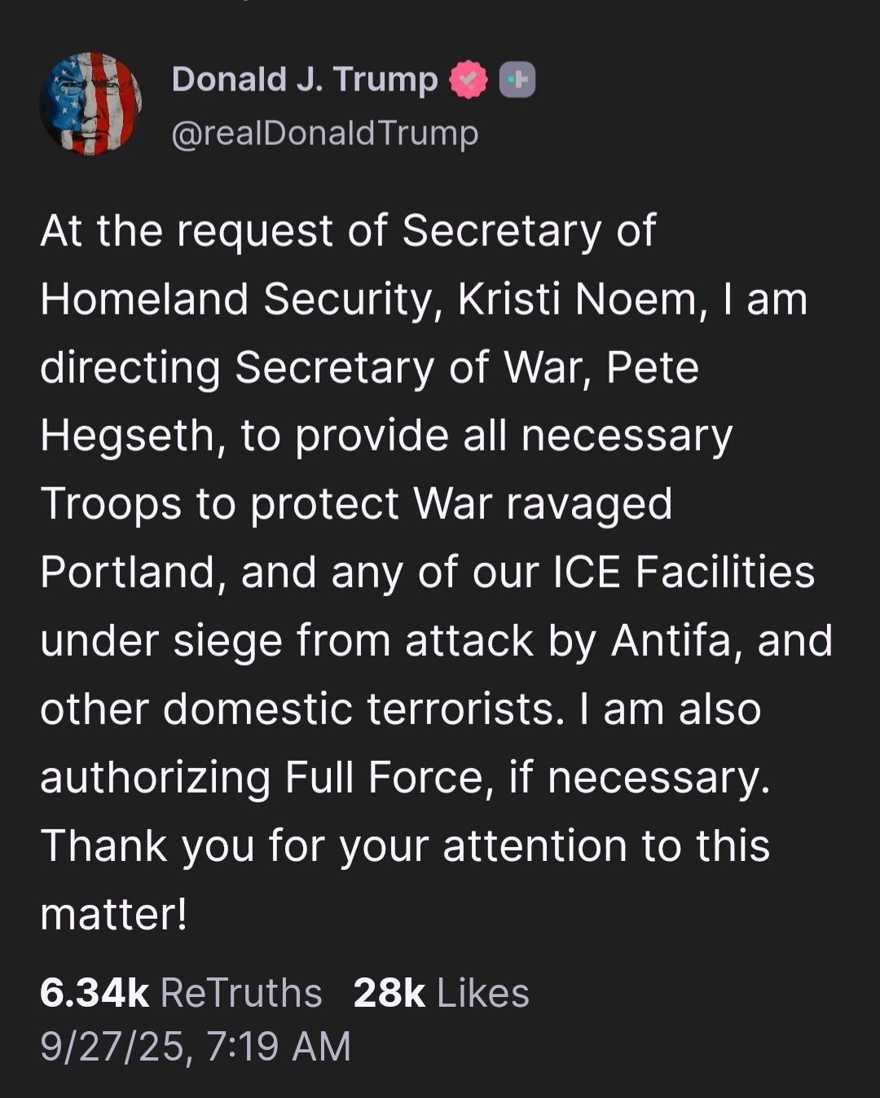
Task: Click the ReTruths label
Action: [x=241, y=993]
